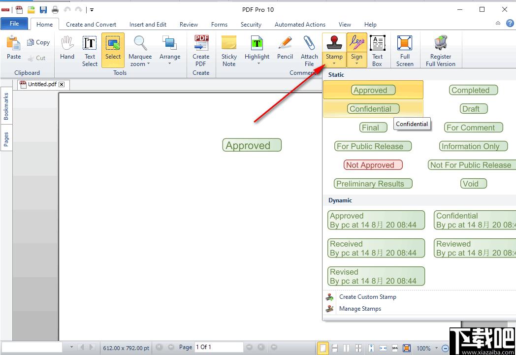Open the Bookmarks side panel
Screen dimensions: 516x355
tap(6, 106)
